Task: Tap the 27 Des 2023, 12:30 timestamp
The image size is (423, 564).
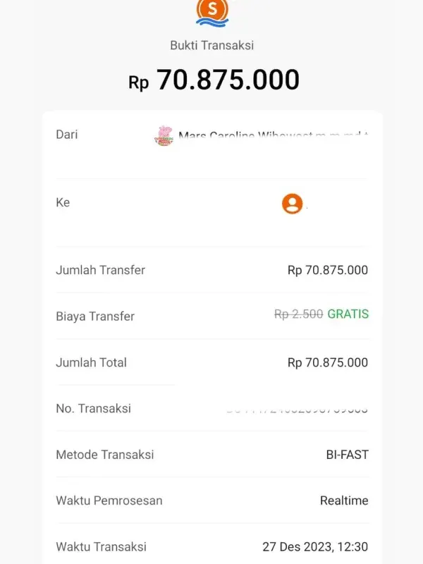Action: (x=315, y=547)
